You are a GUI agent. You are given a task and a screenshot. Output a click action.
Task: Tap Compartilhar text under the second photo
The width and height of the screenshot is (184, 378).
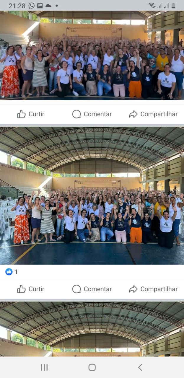coord(159,289)
